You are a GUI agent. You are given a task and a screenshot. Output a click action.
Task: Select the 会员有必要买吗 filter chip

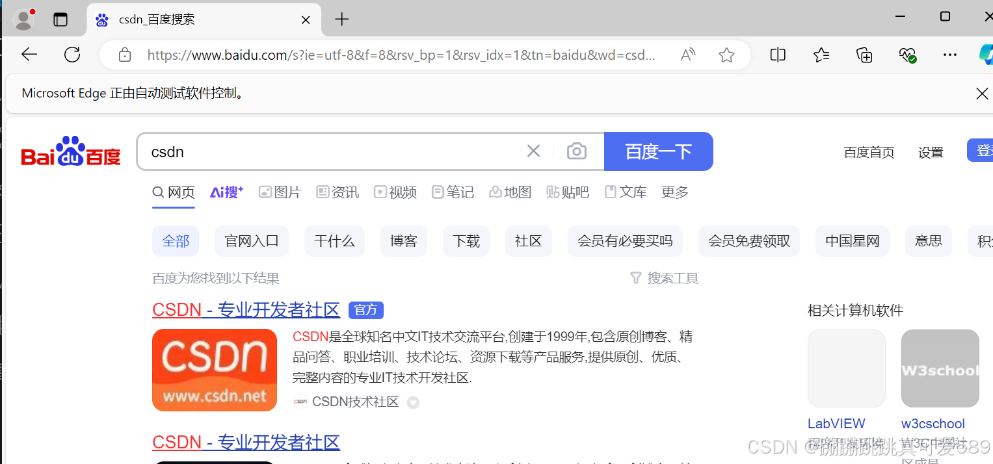coord(625,241)
